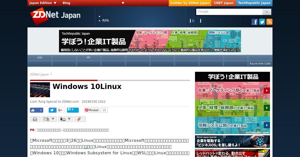Image resolution: width=300 pixels, height=157 pixels.
Task: Switch to CNET Japan tab
Action: 223,3
